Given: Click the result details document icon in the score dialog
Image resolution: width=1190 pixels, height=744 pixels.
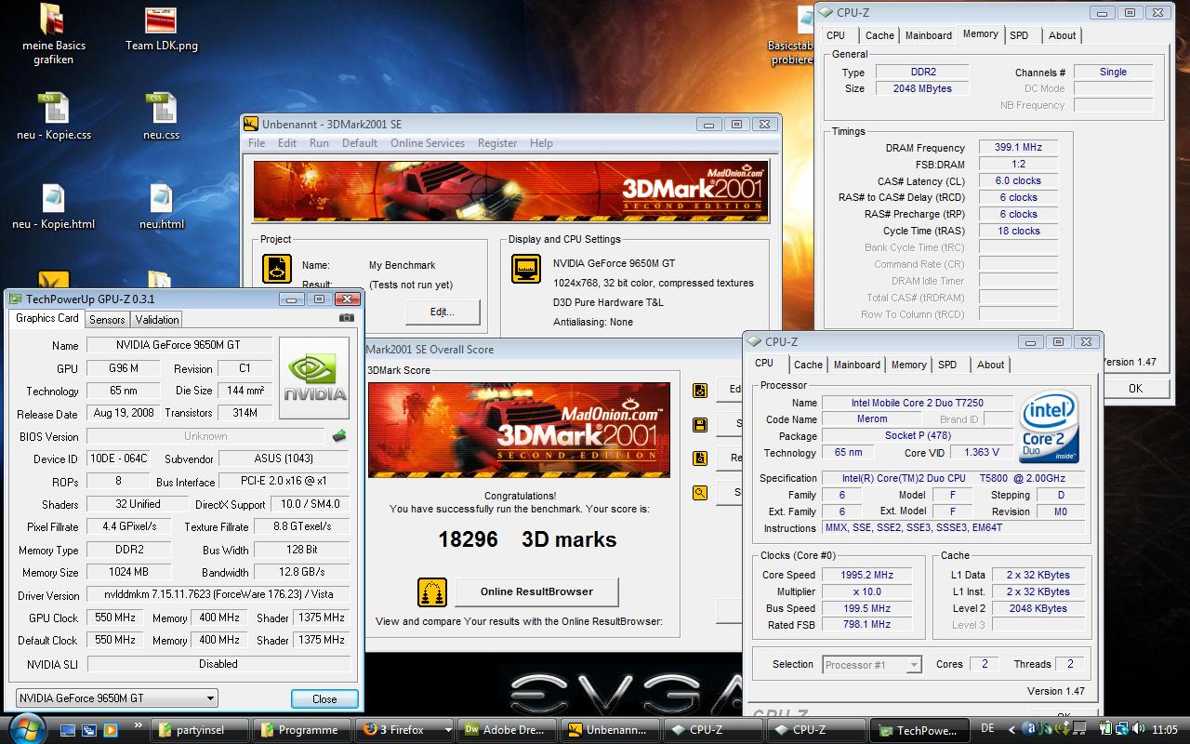Looking at the screenshot, I should pos(700,458).
